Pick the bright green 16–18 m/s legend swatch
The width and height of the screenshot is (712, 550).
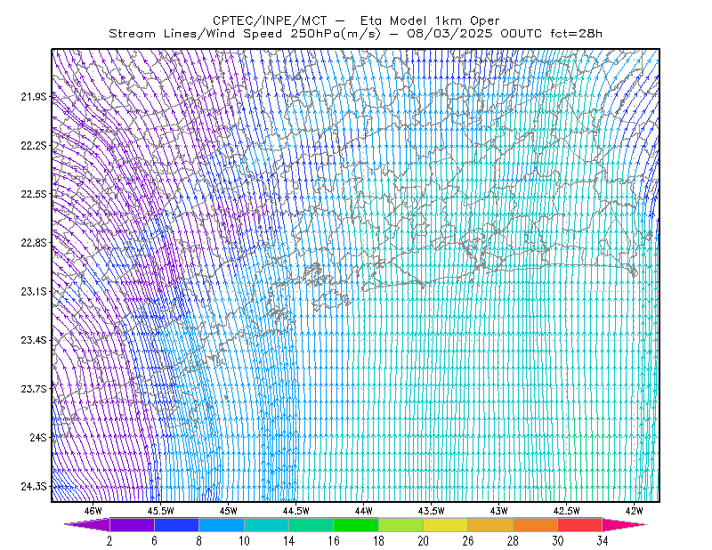356,524
